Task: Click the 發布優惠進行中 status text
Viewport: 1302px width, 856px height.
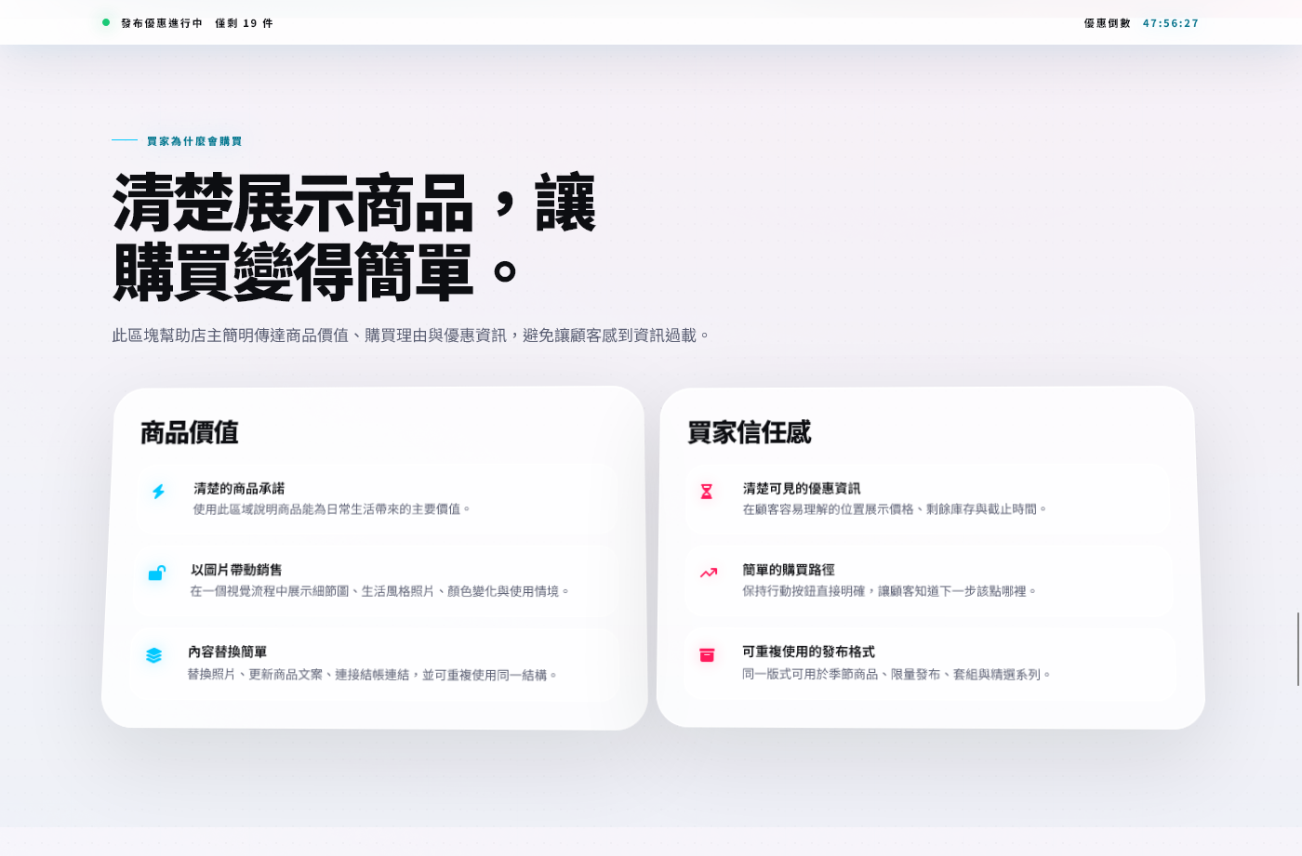Action: click(x=162, y=23)
